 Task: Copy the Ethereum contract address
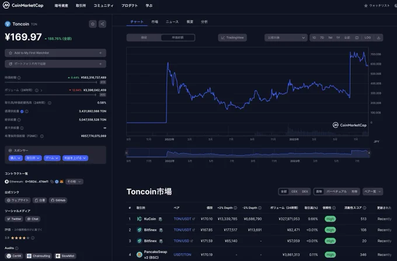[x=52, y=182]
